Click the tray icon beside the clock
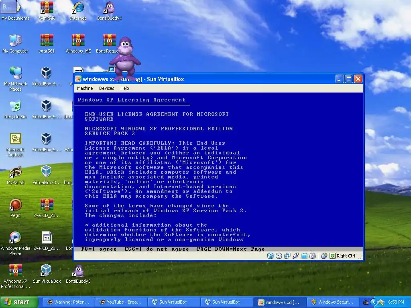The width and height of the screenshot is (411, 308). coord(381,302)
